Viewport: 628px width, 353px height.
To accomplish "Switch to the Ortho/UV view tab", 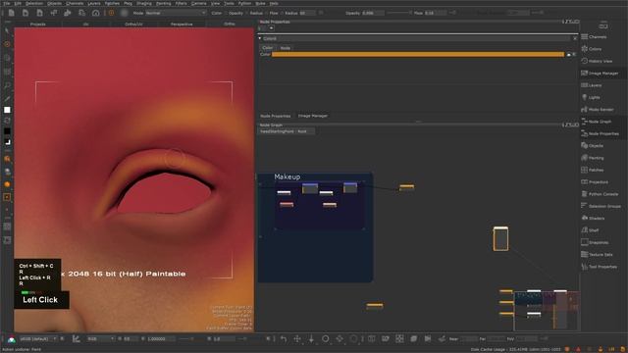I will click(133, 24).
